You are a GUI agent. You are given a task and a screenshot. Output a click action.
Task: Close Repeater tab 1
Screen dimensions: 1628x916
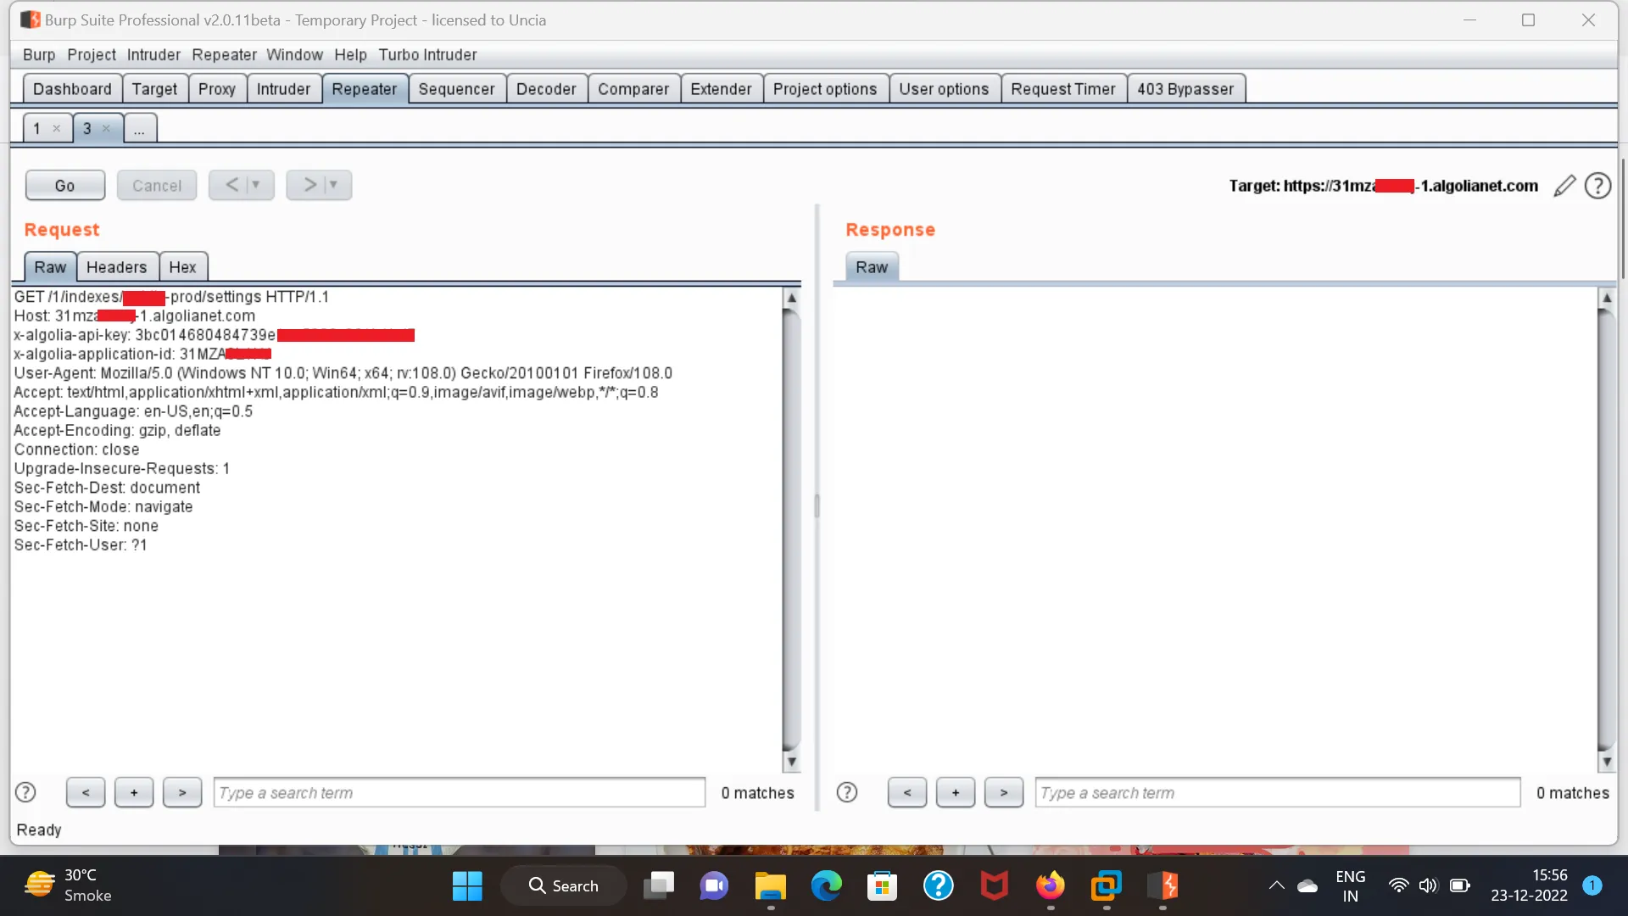pyautogui.click(x=57, y=129)
